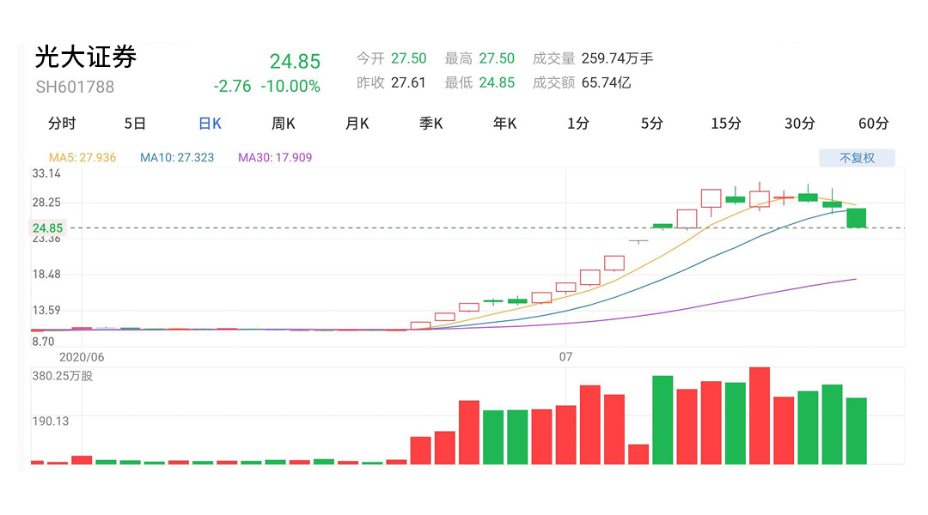Open the 5分 five-minute chart tab

(x=651, y=123)
